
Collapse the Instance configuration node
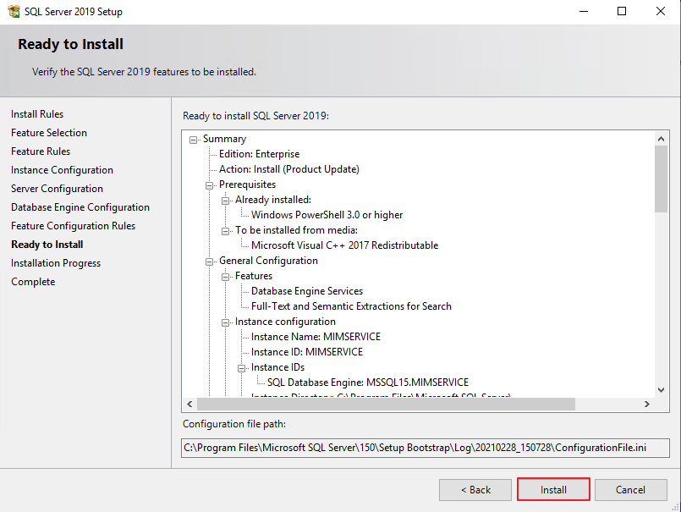click(x=225, y=322)
